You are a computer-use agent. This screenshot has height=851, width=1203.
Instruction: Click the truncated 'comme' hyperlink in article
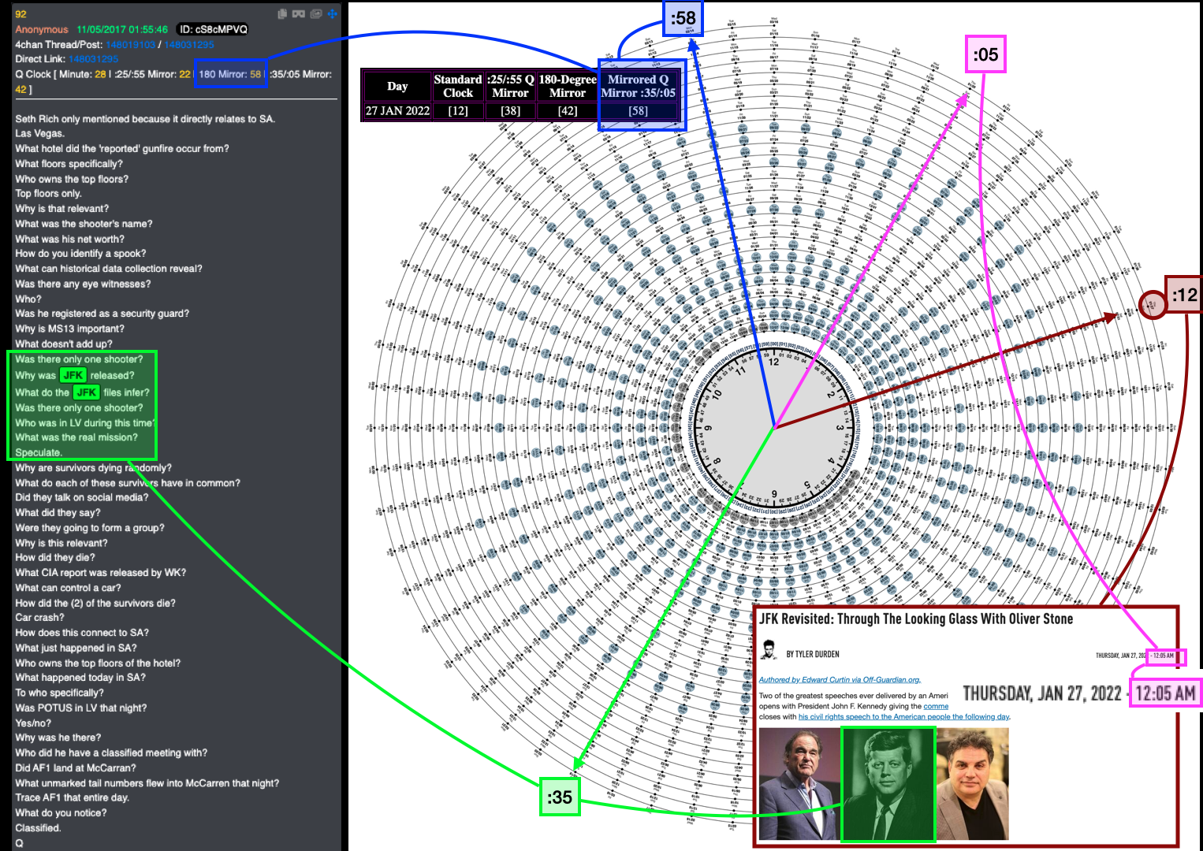(936, 707)
